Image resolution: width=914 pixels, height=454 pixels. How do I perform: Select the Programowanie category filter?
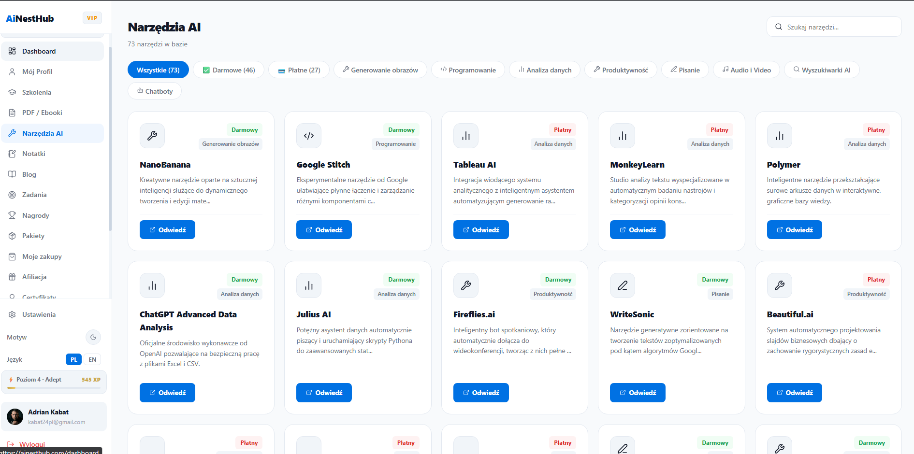pos(468,70)
